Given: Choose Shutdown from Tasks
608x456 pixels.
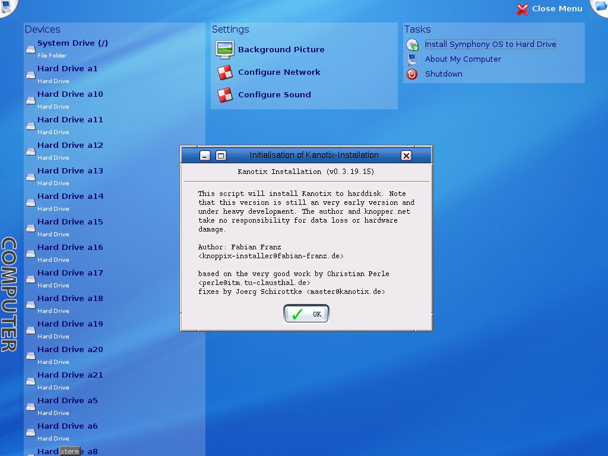Looking at the screenshot, I should [444, 74].
